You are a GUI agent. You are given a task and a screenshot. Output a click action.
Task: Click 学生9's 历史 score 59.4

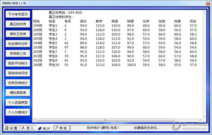click(x=193, y=60)
